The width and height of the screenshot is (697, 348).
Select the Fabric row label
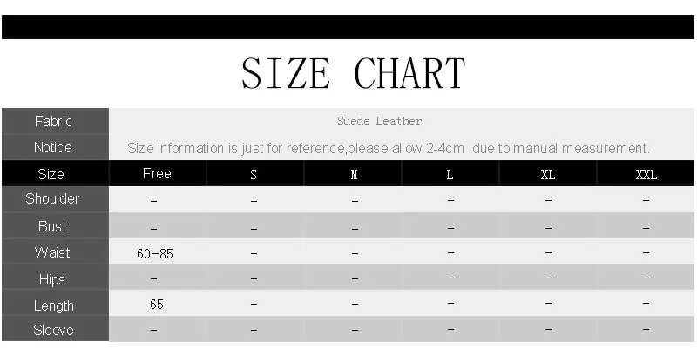53,121
